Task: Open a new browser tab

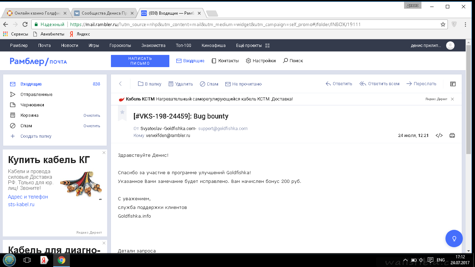Action: pos(212,14)
